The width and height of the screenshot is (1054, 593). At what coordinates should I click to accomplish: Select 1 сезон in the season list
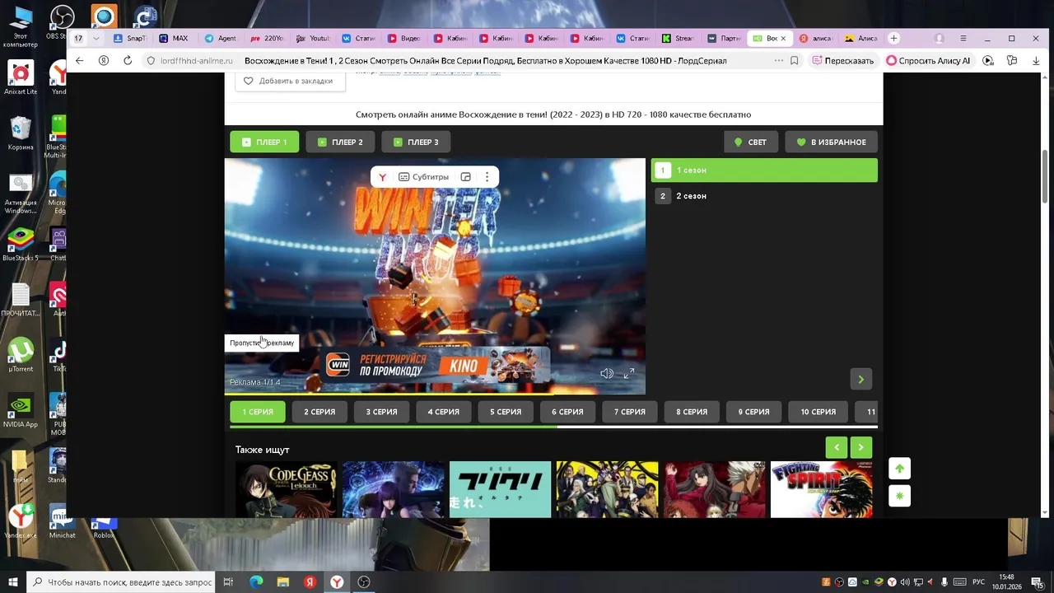tap(764, 170)
